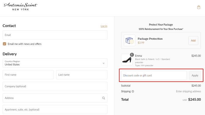Image resolution: width=205 pixels, height=115 pixels.
Task: Click the Package Protection box icon
Action: pyautogui.click(x=129, y=40)
